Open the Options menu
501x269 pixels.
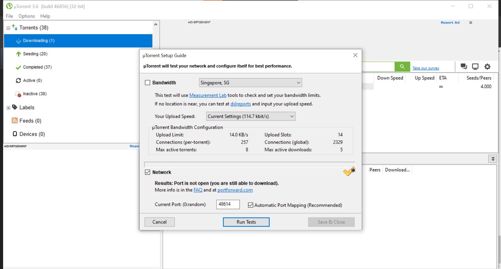click(x=26, y=16)
